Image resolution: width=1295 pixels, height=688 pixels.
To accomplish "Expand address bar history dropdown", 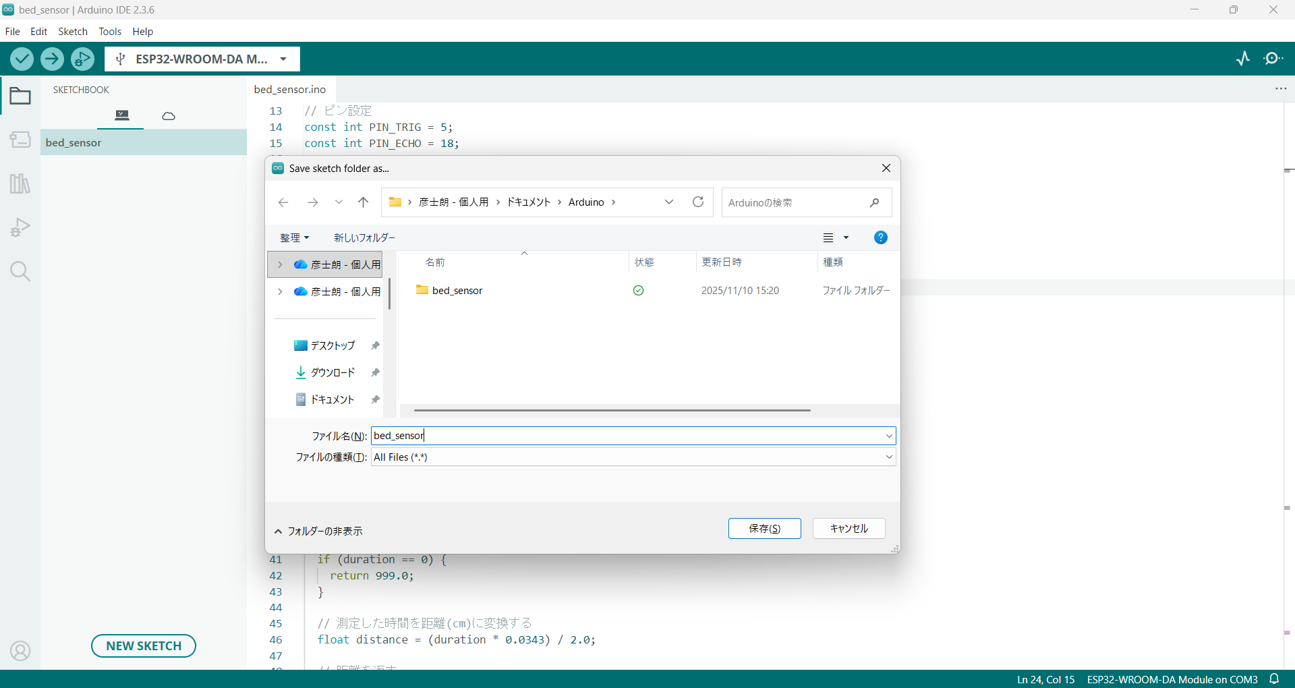I will click(x=669, y=202).
